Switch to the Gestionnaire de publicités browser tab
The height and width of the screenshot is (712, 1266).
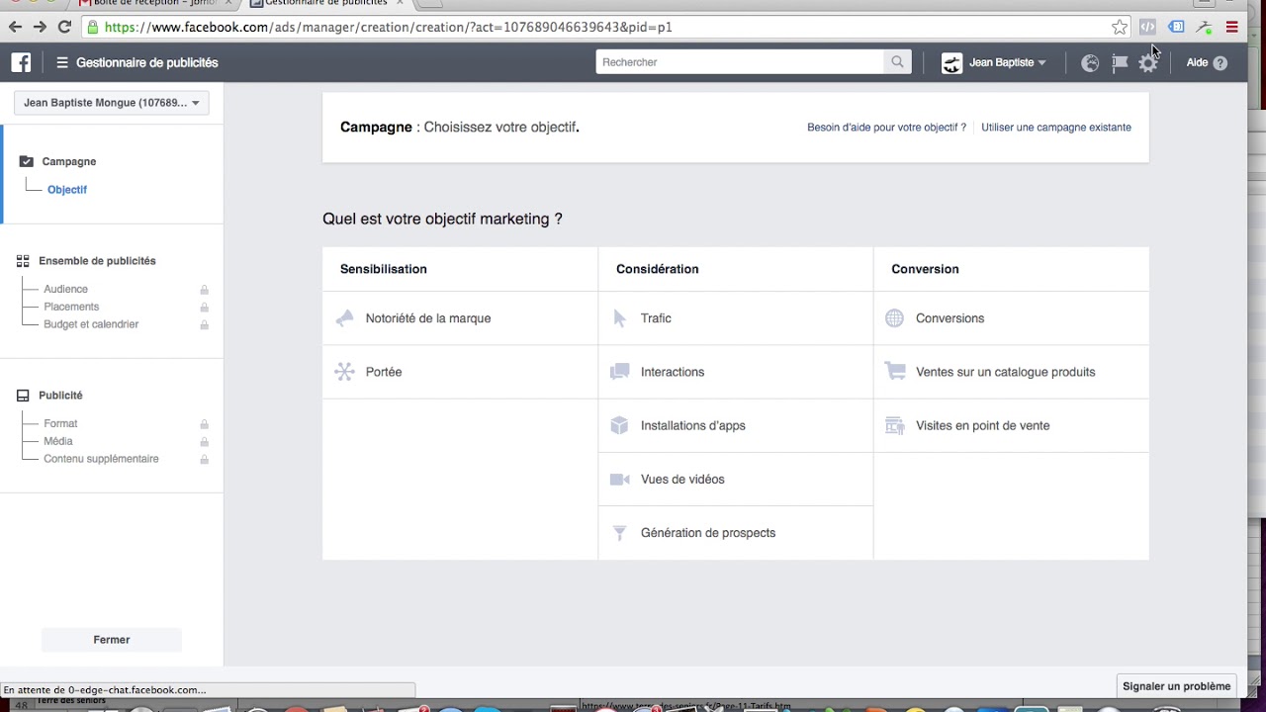click(x=326, y=3)
